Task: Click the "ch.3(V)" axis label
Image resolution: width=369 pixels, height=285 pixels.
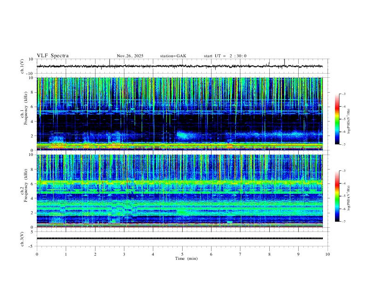Action: (22, 239)
